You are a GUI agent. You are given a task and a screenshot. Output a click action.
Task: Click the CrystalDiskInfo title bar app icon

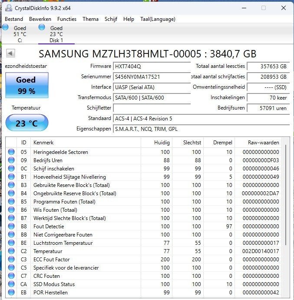9,8
